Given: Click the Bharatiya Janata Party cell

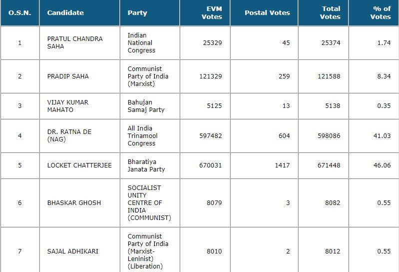Looking at the screenshot, I should coord(146,165).
